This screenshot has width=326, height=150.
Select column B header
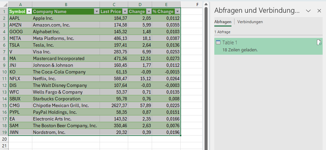coord(66,4)
